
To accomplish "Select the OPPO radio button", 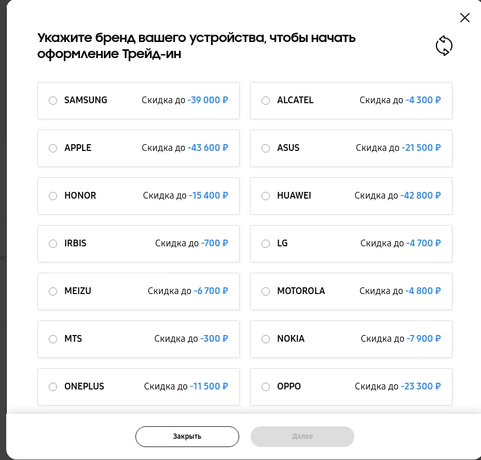I will point(266,387).
